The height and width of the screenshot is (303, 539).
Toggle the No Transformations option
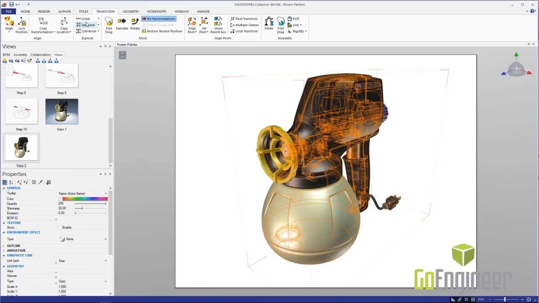click(x=158, y=19)
